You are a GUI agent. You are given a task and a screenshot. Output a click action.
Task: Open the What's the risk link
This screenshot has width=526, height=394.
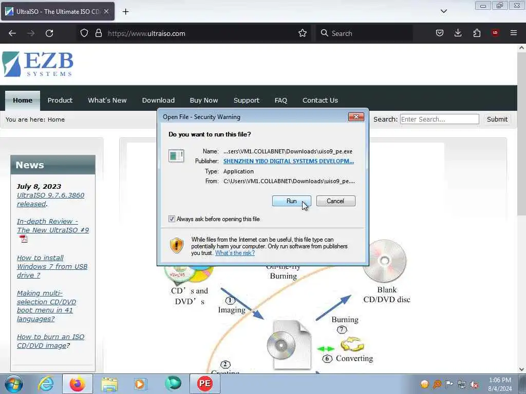tap(235, 253)
